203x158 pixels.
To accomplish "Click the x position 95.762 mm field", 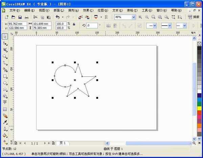I will 17,24.
